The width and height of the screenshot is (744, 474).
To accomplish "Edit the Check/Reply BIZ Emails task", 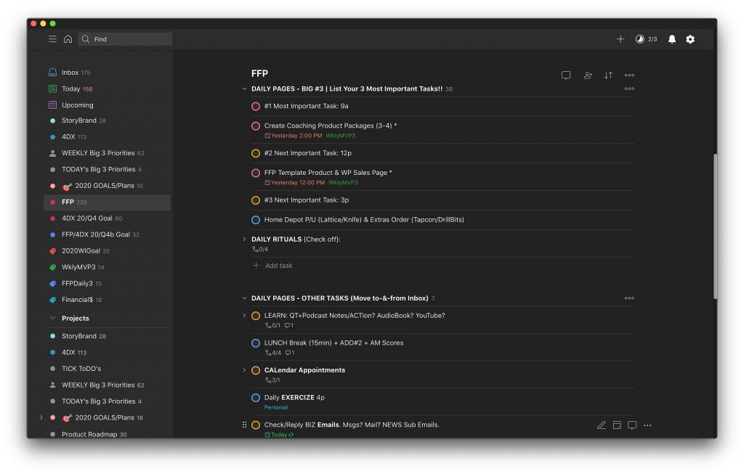I will pyautogui.click(x=601, y=425).
